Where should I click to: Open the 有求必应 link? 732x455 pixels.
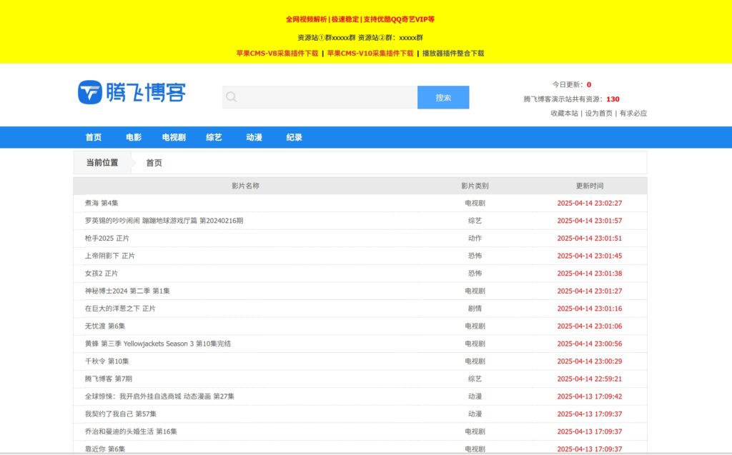(x=633, y=113)
